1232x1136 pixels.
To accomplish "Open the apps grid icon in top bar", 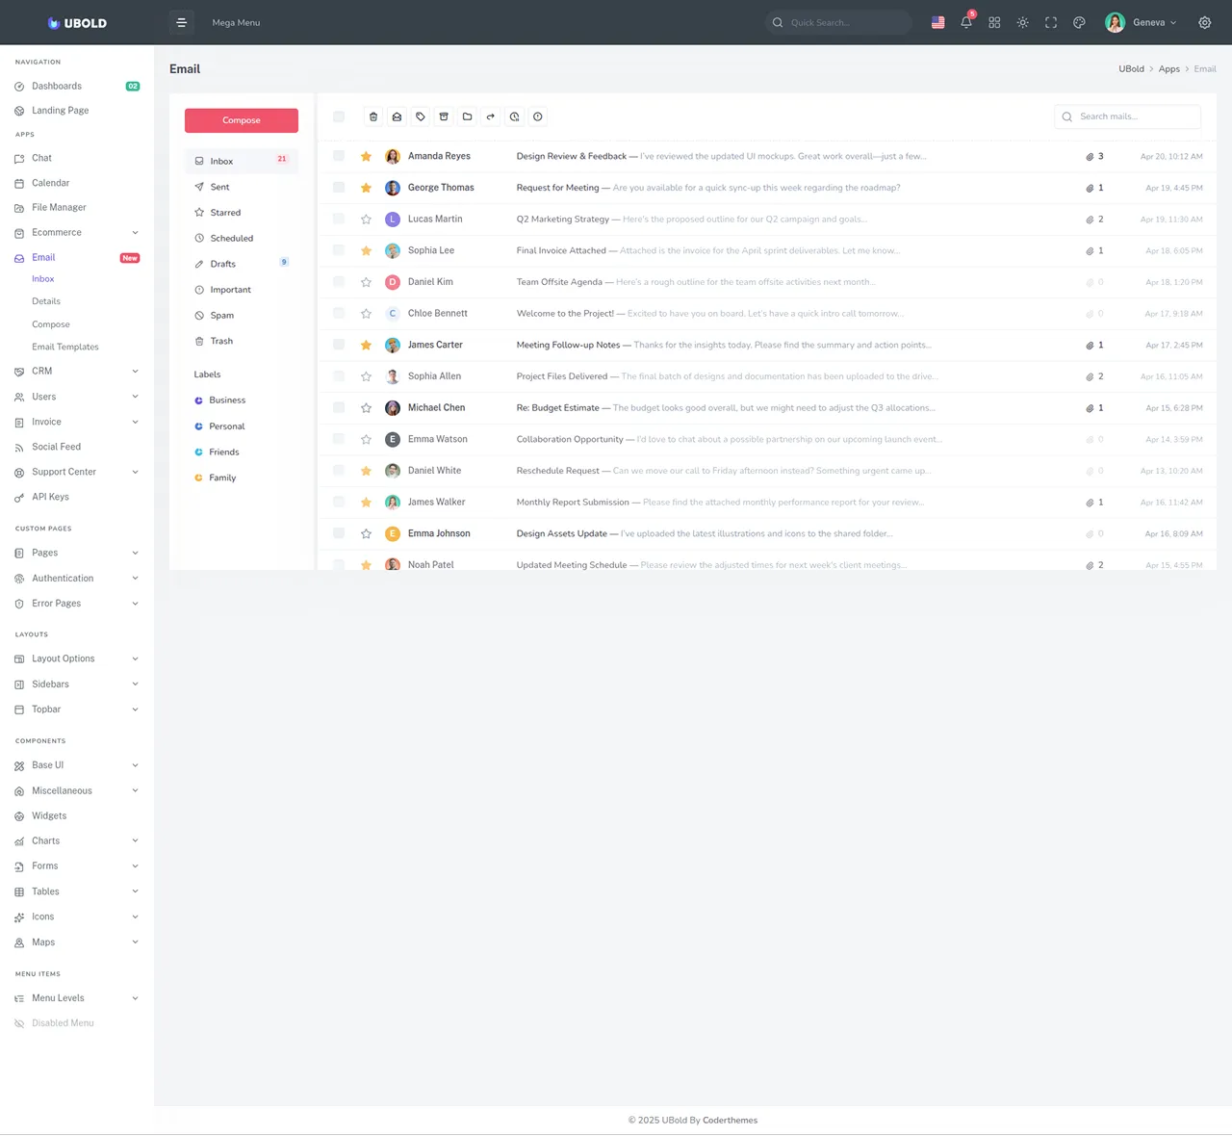I will click(x=994, y=22).
